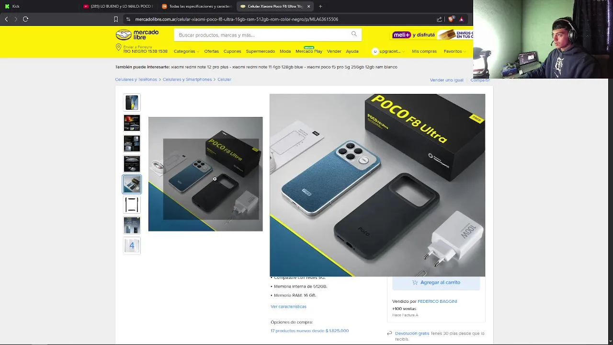Open site settings icon beside the URL
This screenshot has height=345, width=613.
(x=128, y=19)
